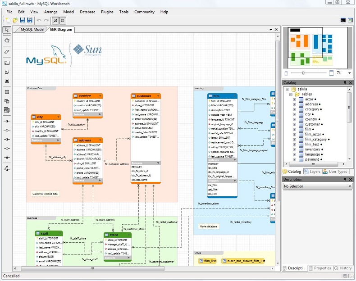The width and height of the screenshot is (356, 281).
Task: Collapse the country table with its arrow
Action: pos(100,96)
